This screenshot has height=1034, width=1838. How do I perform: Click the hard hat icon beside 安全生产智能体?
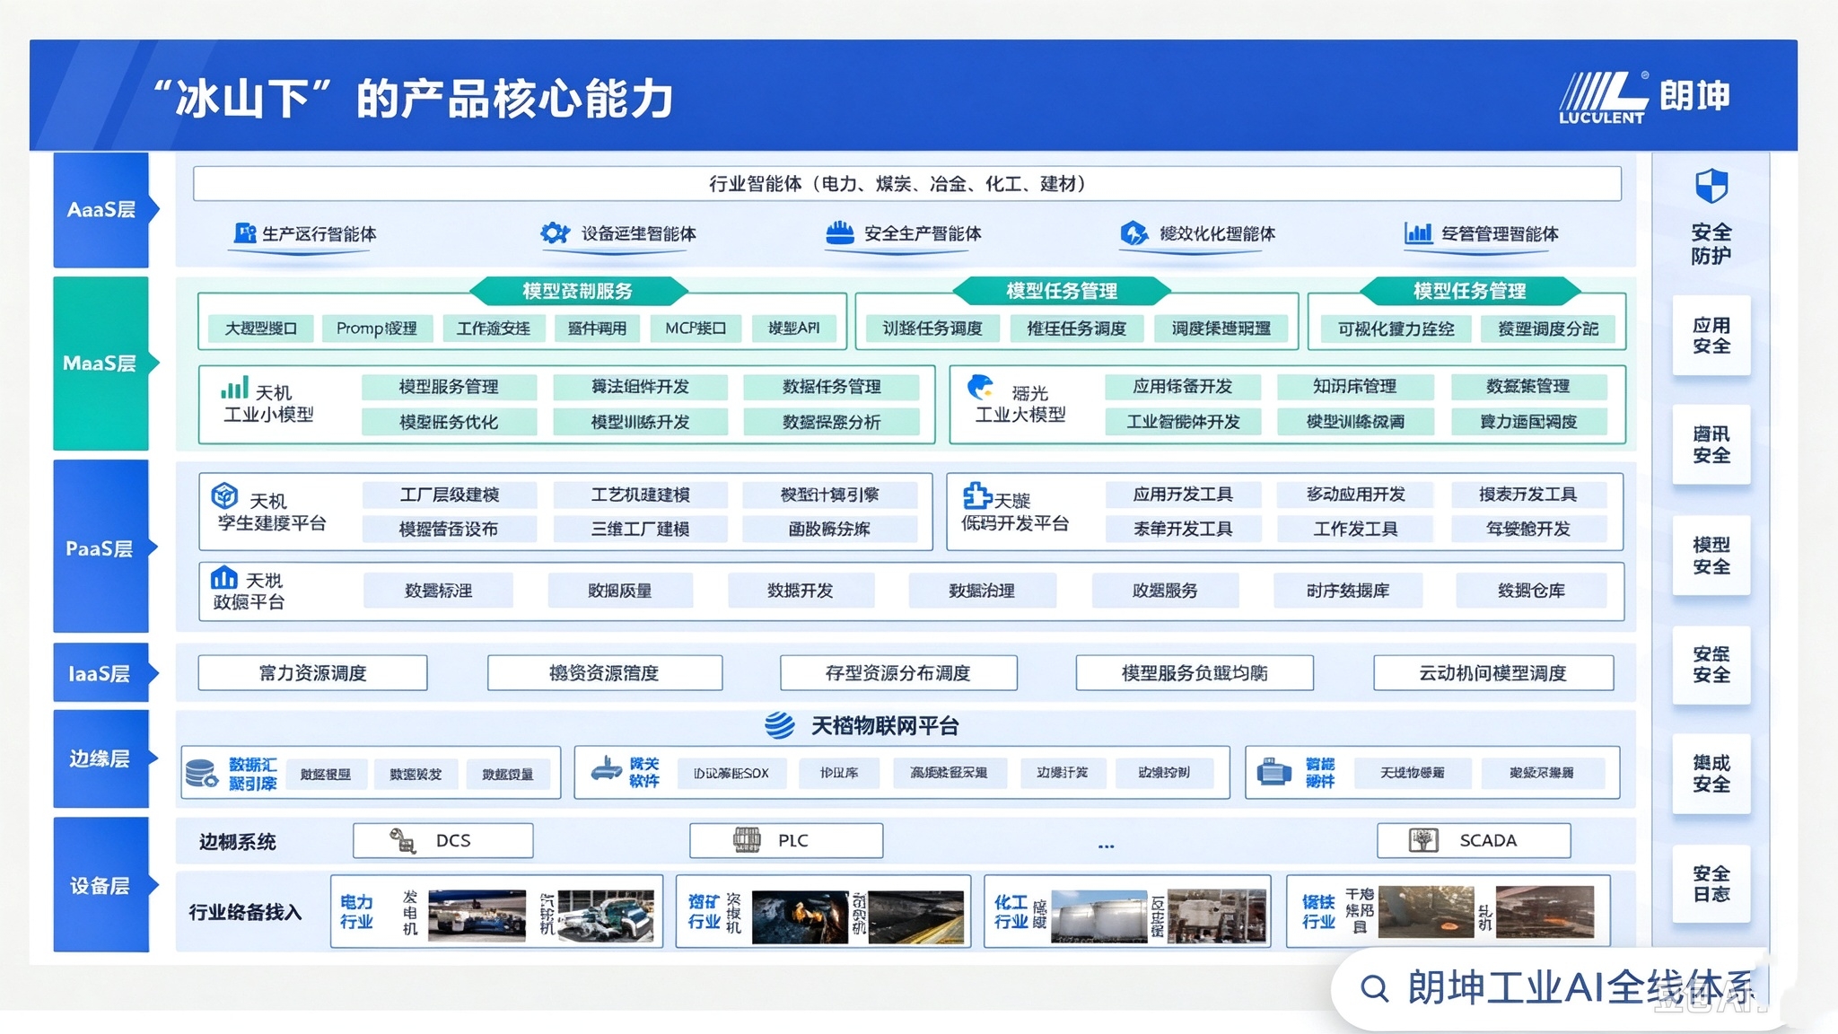coord(839,233)
